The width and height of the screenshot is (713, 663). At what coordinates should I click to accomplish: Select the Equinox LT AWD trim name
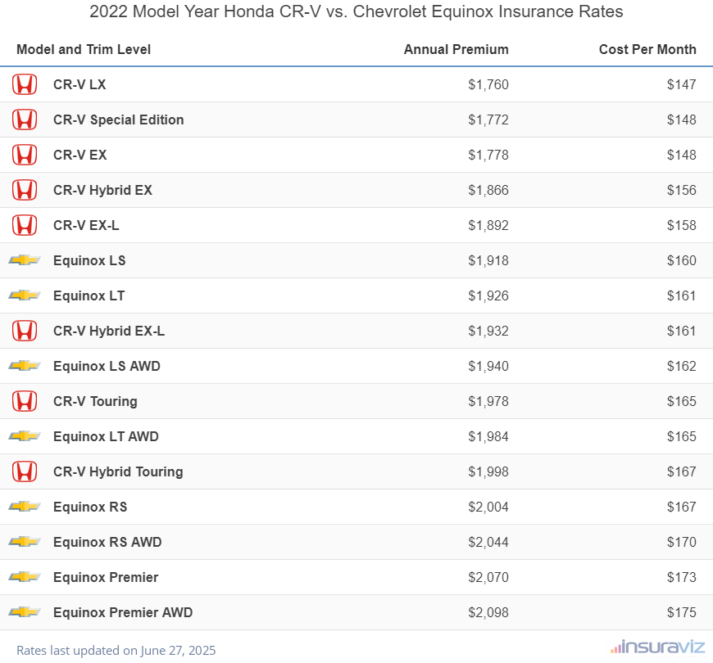[x=106, y=436]
